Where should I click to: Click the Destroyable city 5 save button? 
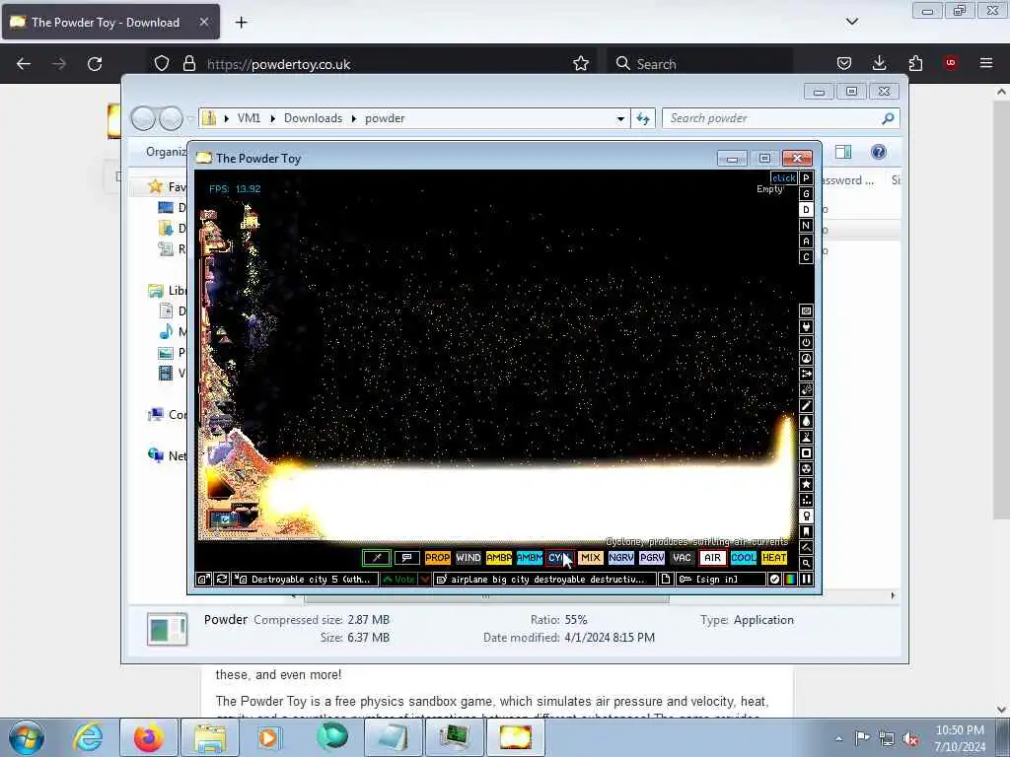tap(306, 580)
